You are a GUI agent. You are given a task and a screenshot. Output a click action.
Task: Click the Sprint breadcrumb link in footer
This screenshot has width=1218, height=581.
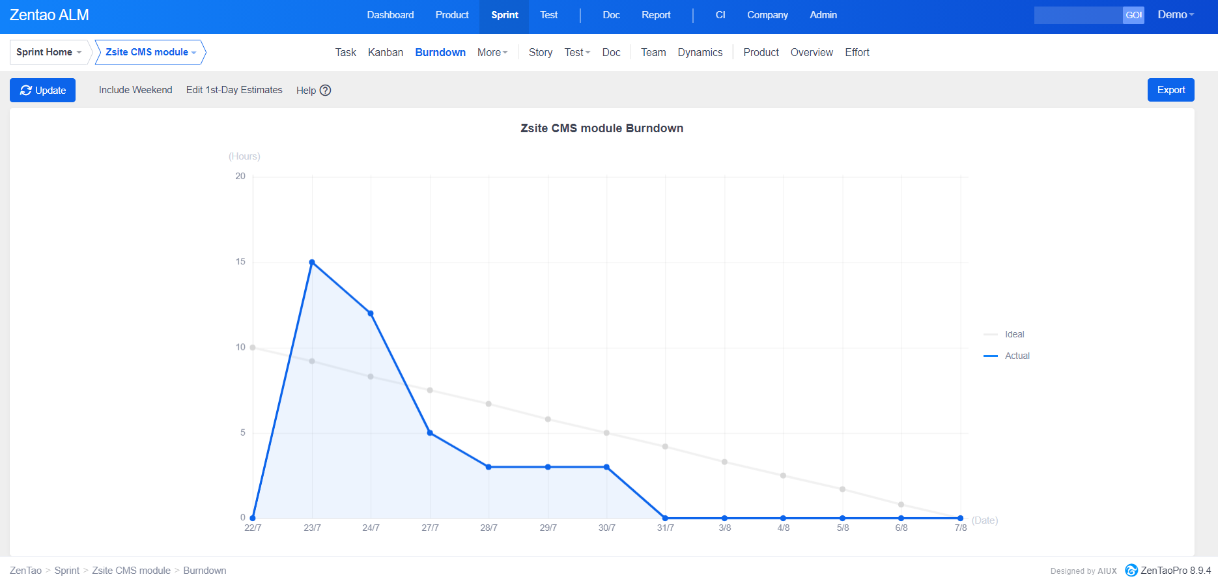66,571
